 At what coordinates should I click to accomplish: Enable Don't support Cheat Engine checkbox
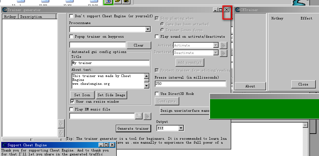tap(72, 16)
